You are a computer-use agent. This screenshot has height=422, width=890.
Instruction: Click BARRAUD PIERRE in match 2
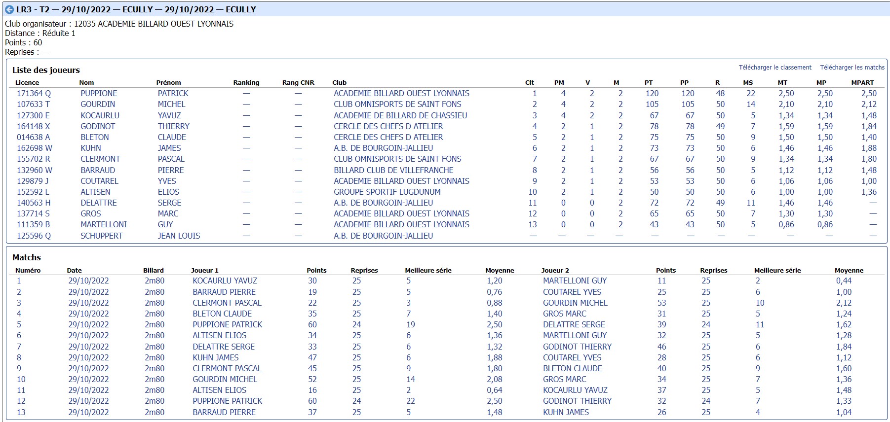(224, 292)
